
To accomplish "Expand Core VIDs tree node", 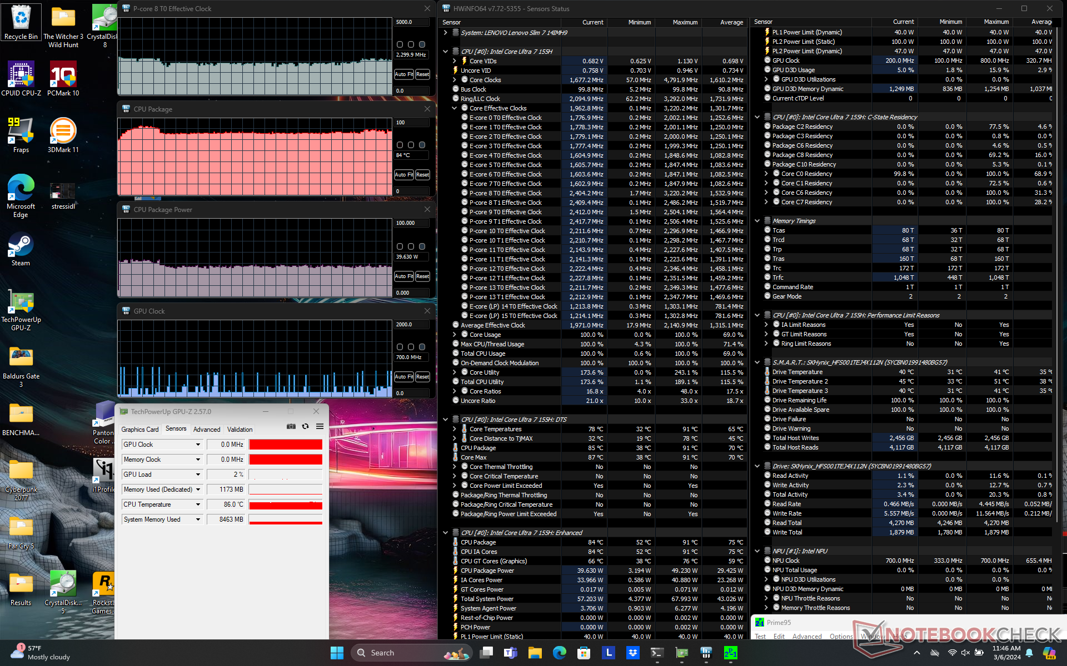I will (454, 61).
